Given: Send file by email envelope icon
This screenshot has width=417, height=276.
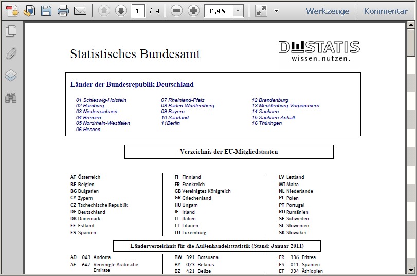Looking at the screenshot, I should (x=80, y=11).
